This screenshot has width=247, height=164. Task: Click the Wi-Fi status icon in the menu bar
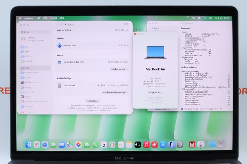coord(194,18)
